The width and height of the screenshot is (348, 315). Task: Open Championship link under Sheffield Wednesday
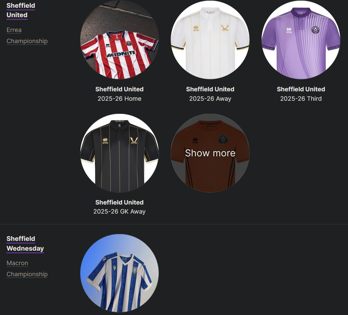coord(27,274)
